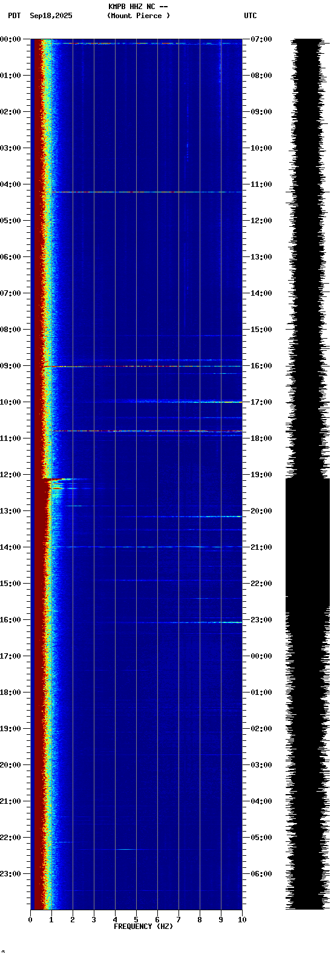Click the '02:00' label on the UTC axis

coord(261,729)
